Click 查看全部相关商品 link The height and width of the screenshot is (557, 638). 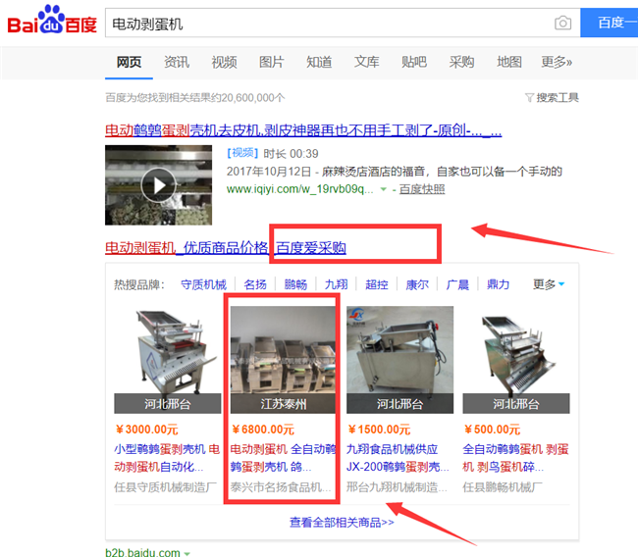point(342,522)
